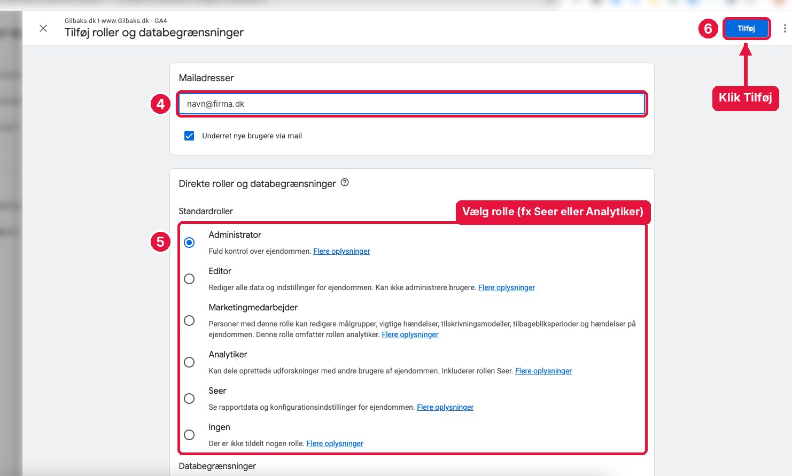
Task: Choose the Ingen role radio button
Action: tap(189, 435)
